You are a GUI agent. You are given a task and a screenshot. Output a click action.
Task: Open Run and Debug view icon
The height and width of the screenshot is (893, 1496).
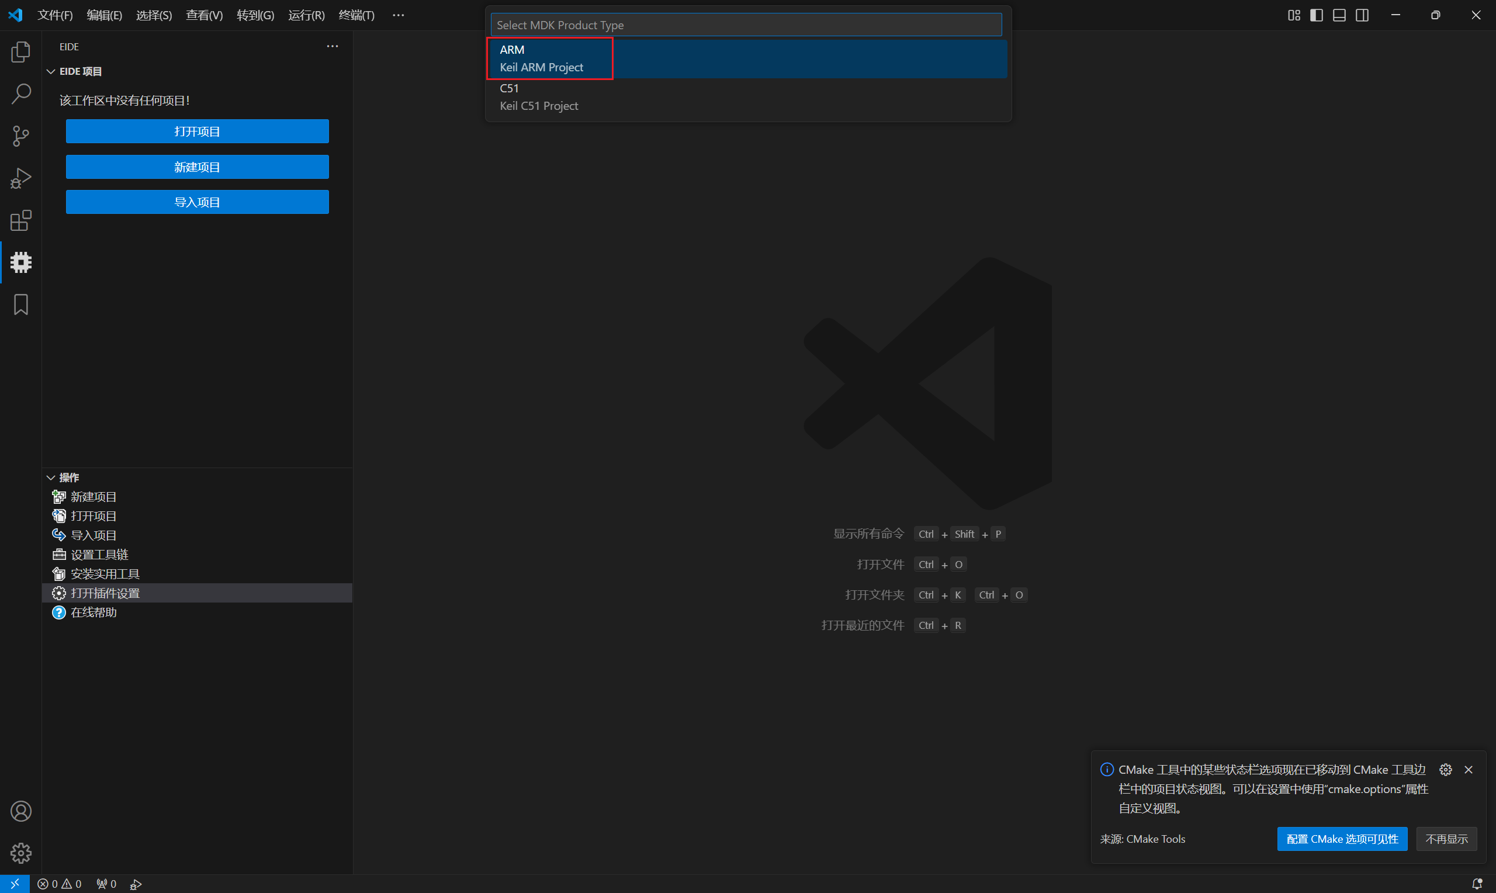click(21, 178)
